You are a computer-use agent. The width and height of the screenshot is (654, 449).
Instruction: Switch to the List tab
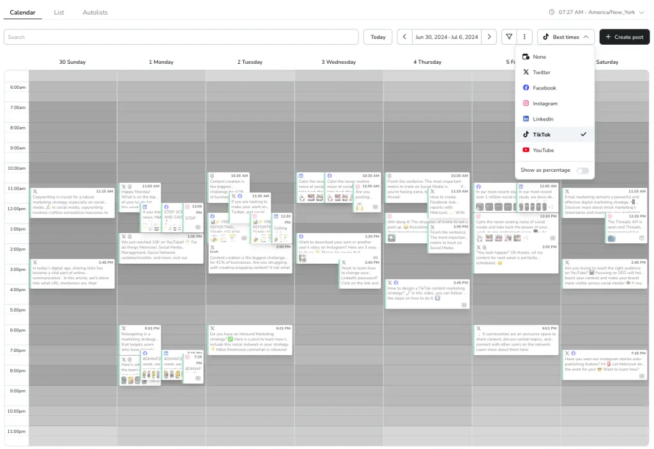tap(59, 12)
